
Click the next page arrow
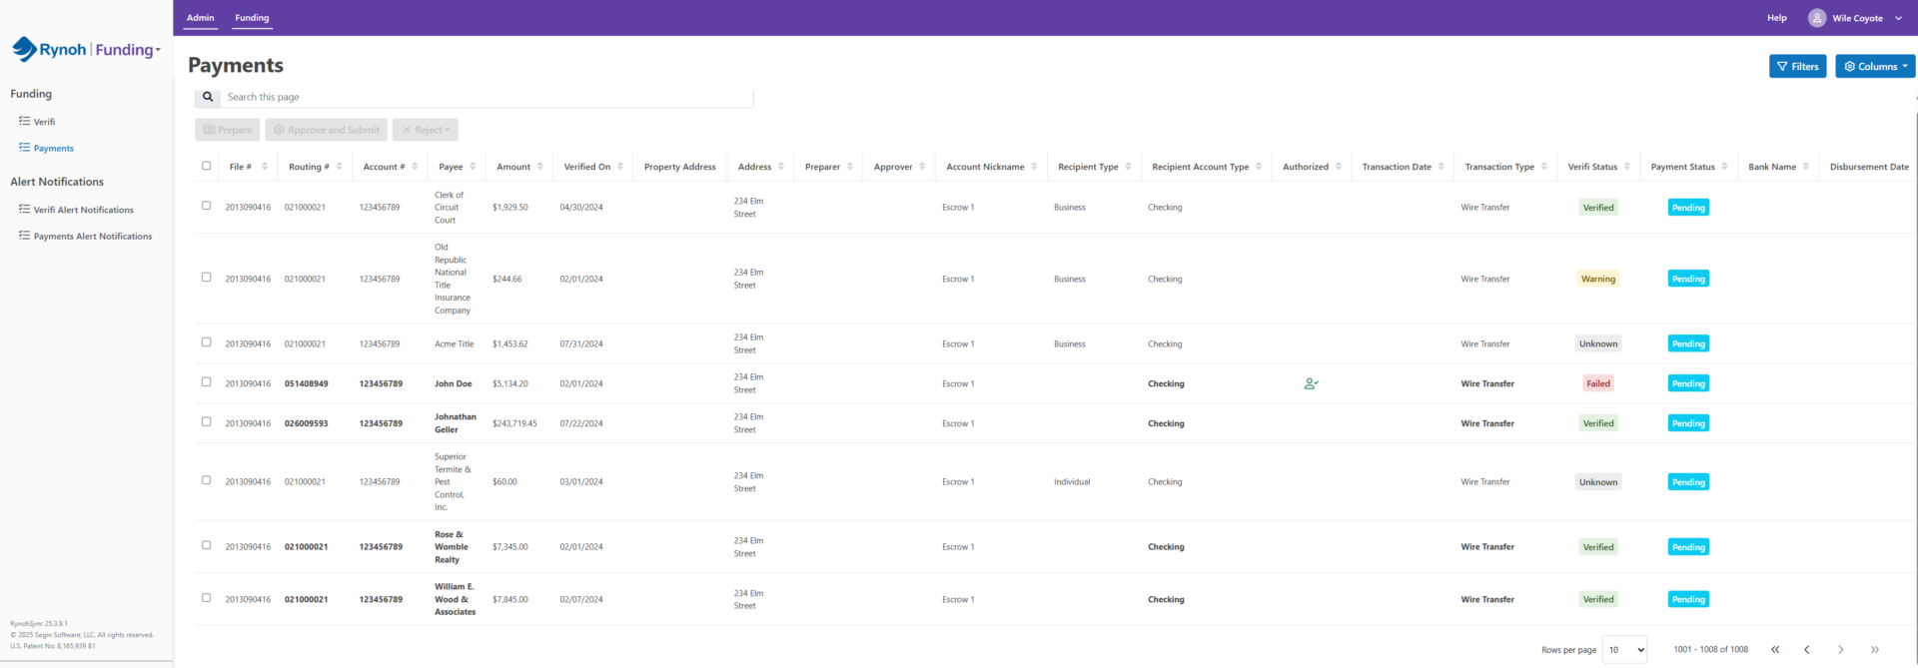click(1840, 650)
